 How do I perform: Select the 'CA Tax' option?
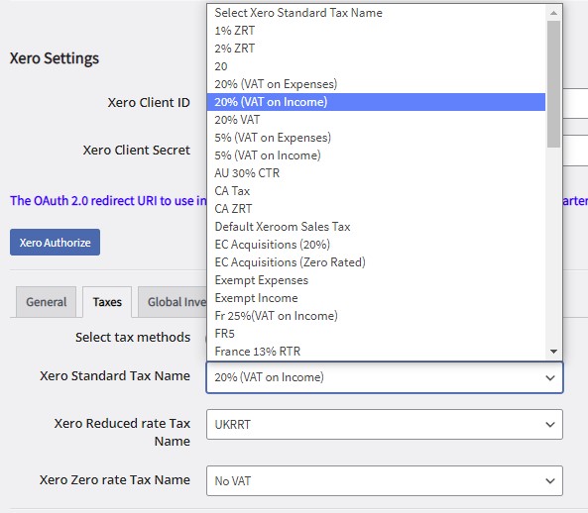[x=376, y=191]
